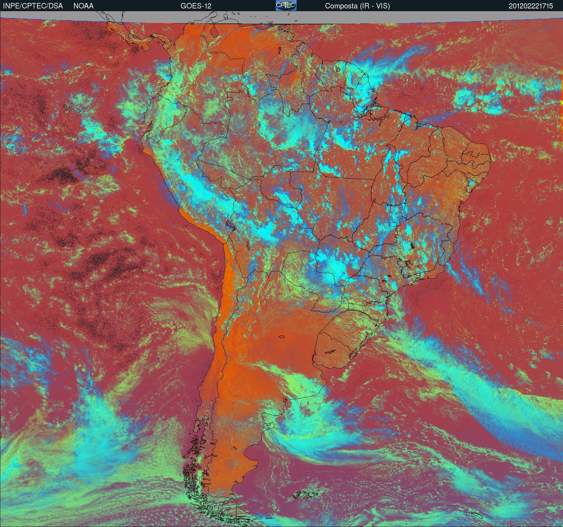Click the INPE/CPTEC/DSA header text
The image size is (563, 527).
point(33,6)
